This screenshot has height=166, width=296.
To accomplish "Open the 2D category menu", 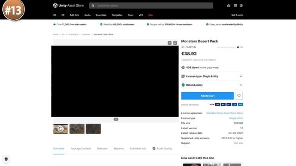I will (x=63, y=15).
